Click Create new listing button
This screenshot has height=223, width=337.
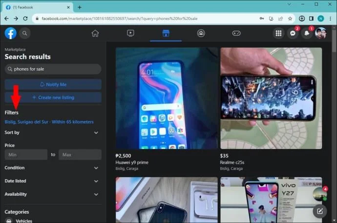pos(53,97)
